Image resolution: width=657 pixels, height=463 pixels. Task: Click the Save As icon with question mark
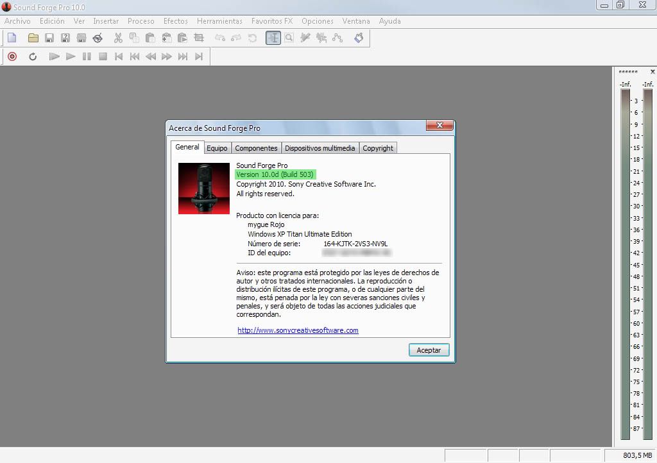coord(65,38)
